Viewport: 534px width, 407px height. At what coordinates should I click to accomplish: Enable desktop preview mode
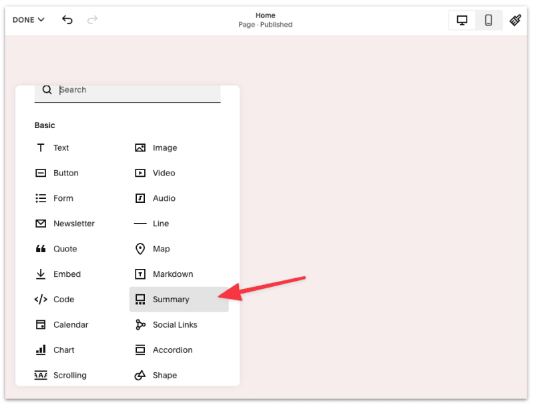(462, 20)
